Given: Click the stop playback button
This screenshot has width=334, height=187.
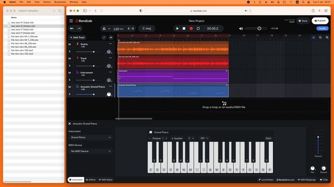Looking at the screenshot, I should click(184, 29).
